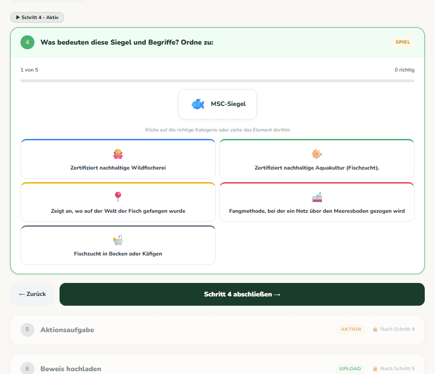The height and width of the screenshot is (374, 435).
Task: Click the AKTION badge
Action: click(x=351, y=329)
